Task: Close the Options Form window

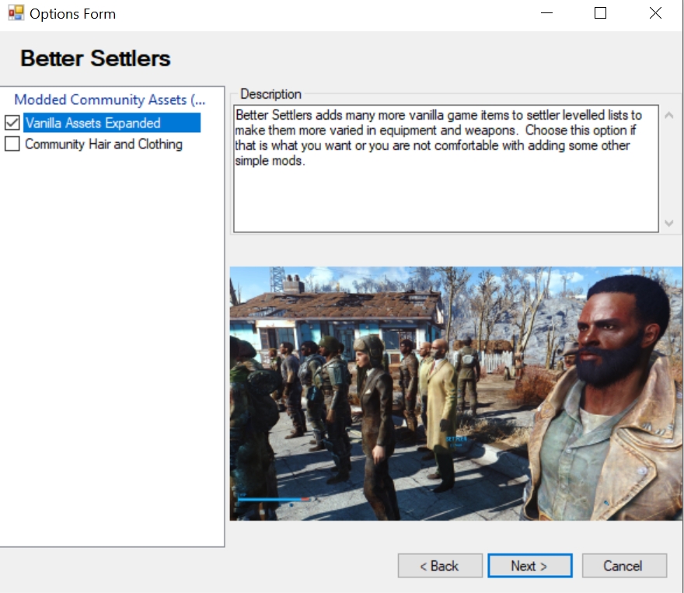Action: (x=655, y=13)
